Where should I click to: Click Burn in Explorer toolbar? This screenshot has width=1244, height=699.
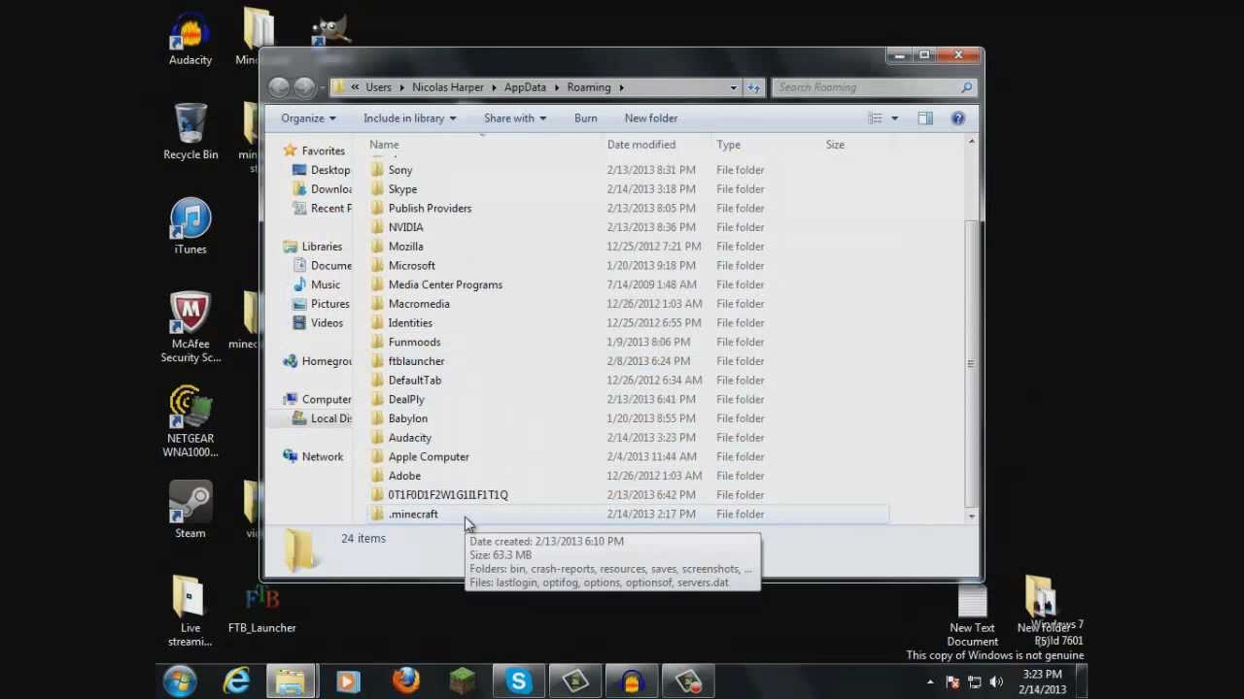pyautogui.click(x=586, y=118)
